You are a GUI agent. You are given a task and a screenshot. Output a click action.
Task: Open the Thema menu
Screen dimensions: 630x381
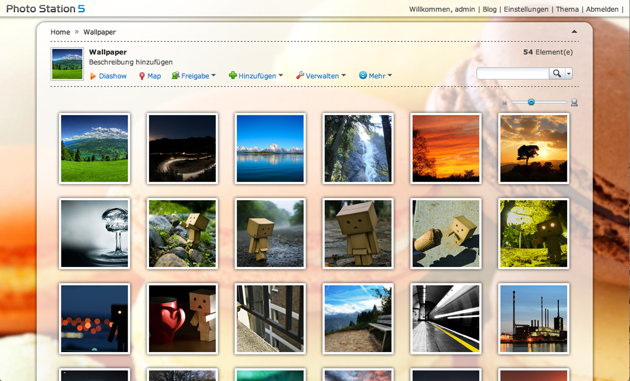[x=568, y=9]
